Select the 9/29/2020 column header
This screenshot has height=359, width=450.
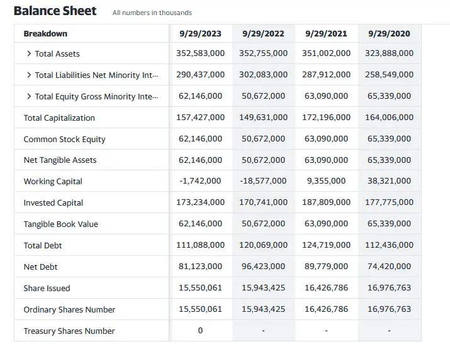(x=389, y=33)
